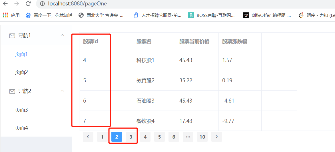Click the change value -9.77
335x152 pixels.
point(228,121)
